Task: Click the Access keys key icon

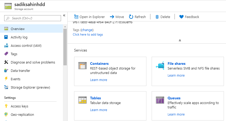Action: (6, 106)
